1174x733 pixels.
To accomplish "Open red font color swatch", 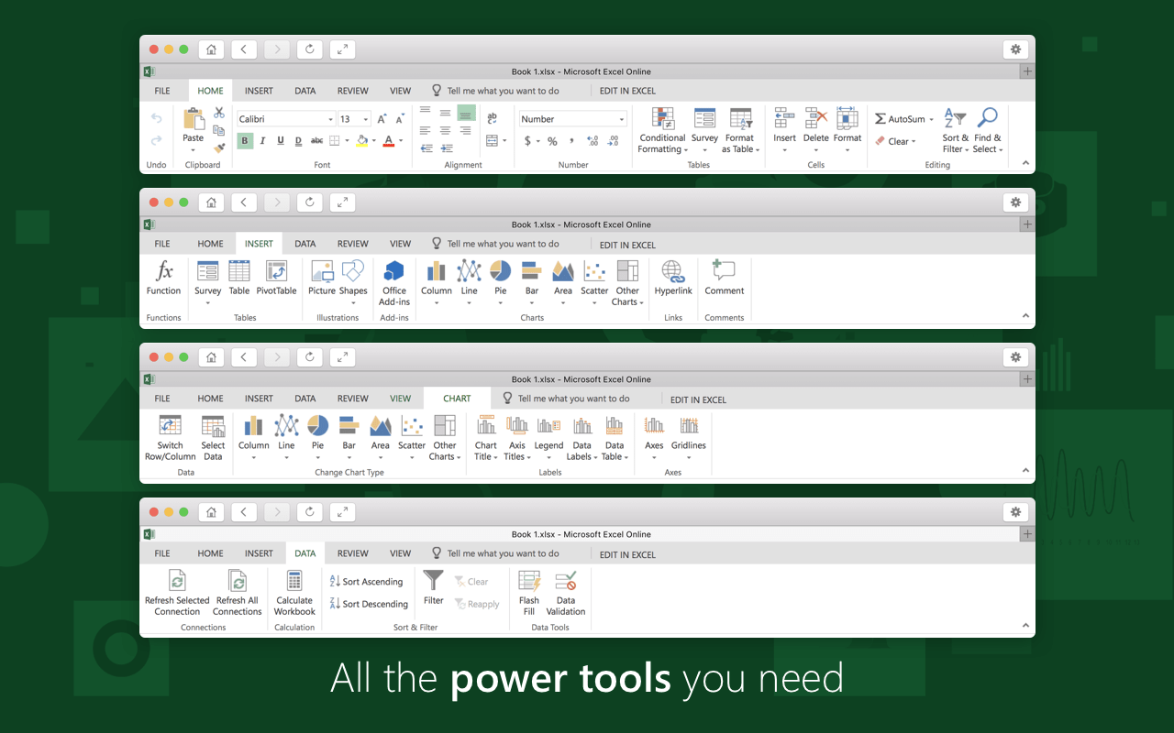I will (389, 140).
